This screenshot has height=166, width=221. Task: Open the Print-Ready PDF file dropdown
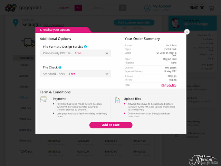pos(75,53)
